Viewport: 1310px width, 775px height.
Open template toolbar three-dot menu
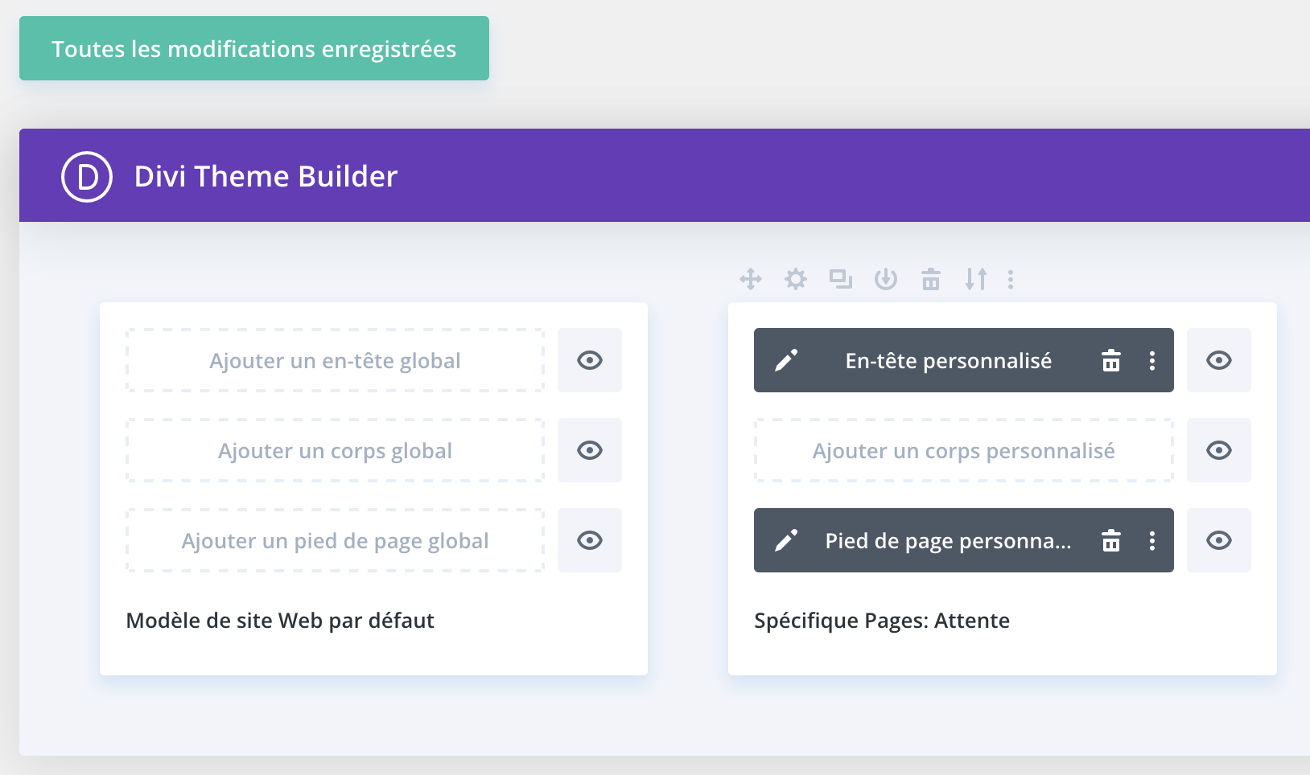tap(1011, 279)
